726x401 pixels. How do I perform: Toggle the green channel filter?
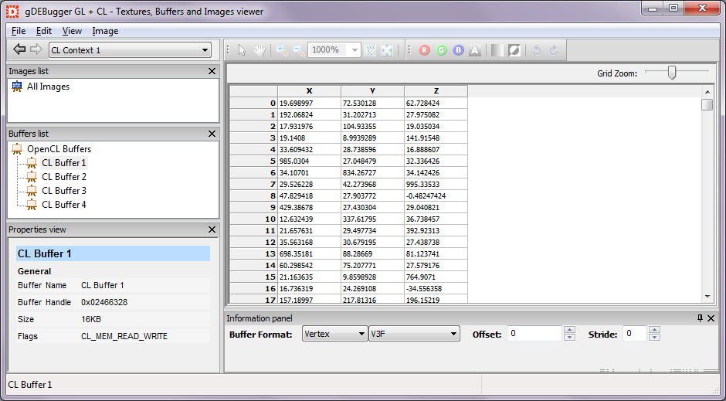point(441,50)
